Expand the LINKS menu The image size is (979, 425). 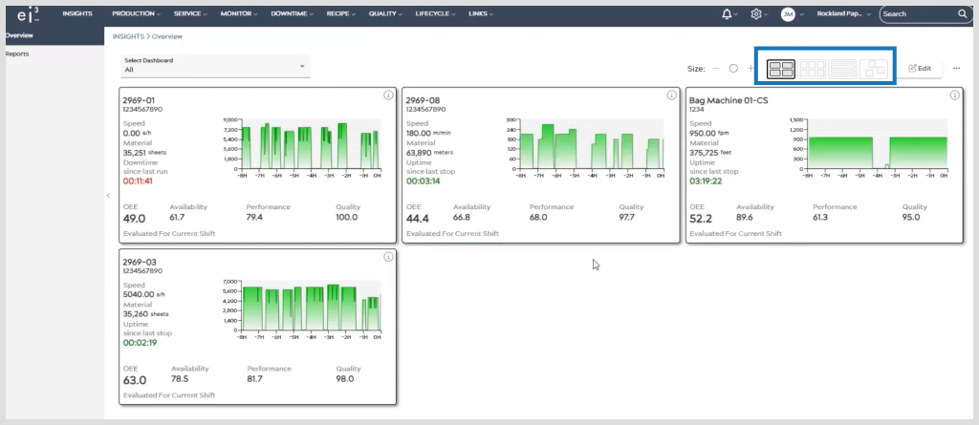481,13
